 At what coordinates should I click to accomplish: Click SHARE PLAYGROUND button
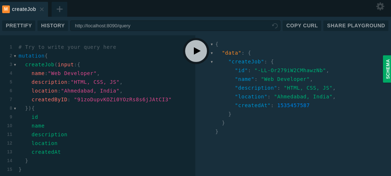pyautogui.click(x=356, y=26)
